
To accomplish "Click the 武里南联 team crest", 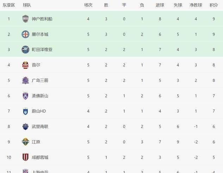I will 25,126.
